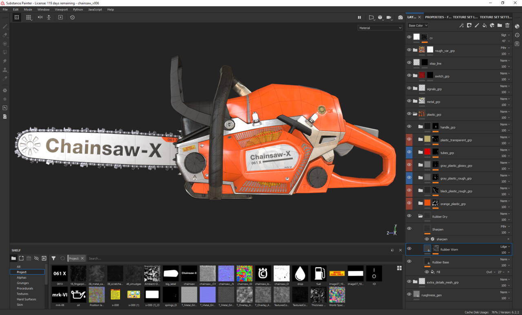
Task: Hide the Rubber Worn layer
Action: pyautogui.click(x=409, y=249)
